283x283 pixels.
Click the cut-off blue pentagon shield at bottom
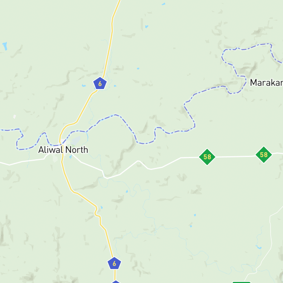115,282
